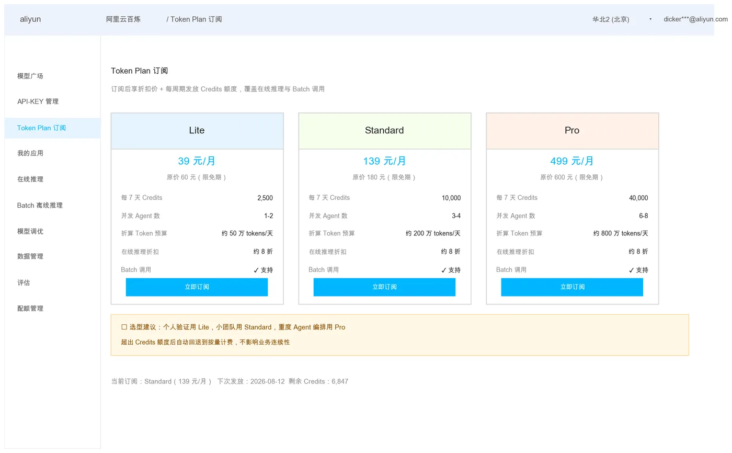
Task: Click the 6-8 Agent count value
Action: (x=644, y=216)
